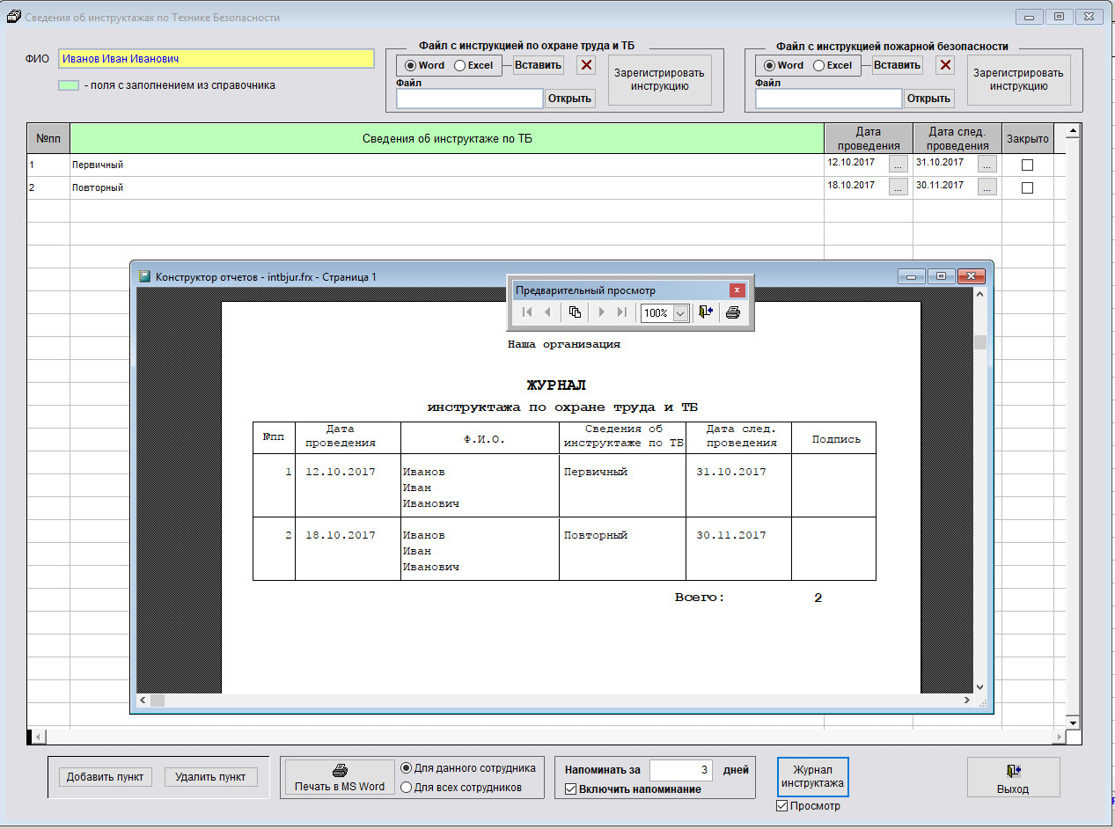Click the Подпись column header in preview
This screenshot has width=1115, height=829.
(836, 439)
